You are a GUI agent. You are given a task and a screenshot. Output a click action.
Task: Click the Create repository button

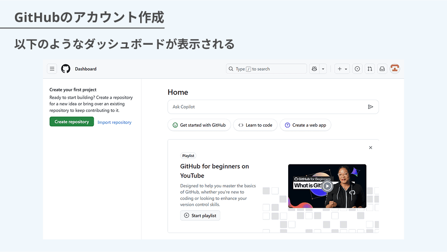[72, 122]
